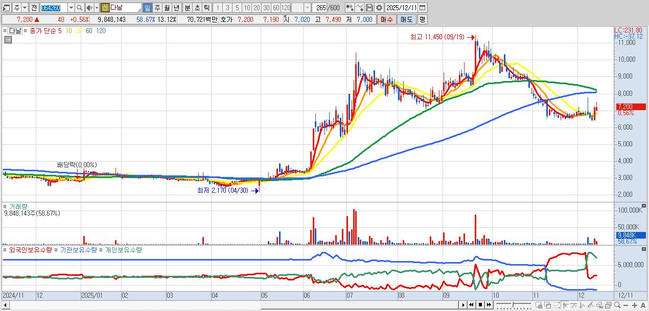Screen dimensions: 649x311
Task: Click the magnifier zoom icon in bottom toolbar
Action: pos(617,305)
